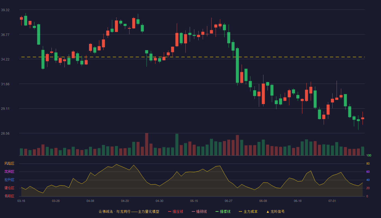This screenshot has height=218, width=381.
Task: Click the 龙吟信号 triangle legend icon
Action: [x=268, y=211]
